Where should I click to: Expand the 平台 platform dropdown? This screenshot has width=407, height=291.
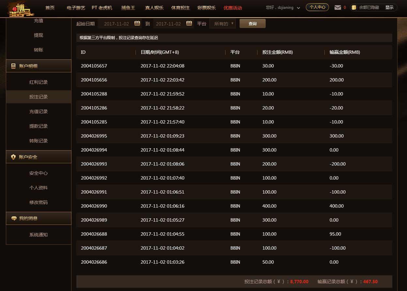[x=223, y=24]
